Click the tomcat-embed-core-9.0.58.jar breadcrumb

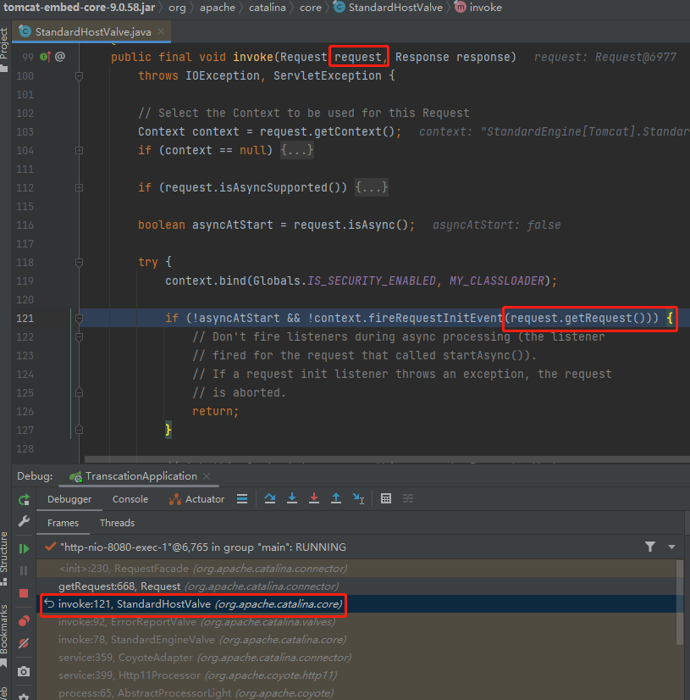click(79, 7)
